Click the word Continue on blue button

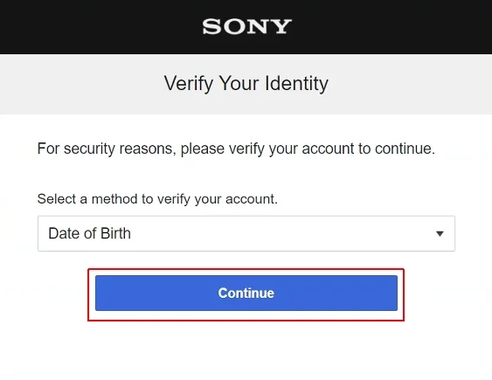[x=246, y=294]
